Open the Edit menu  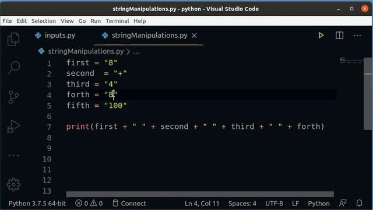point(22,21)
